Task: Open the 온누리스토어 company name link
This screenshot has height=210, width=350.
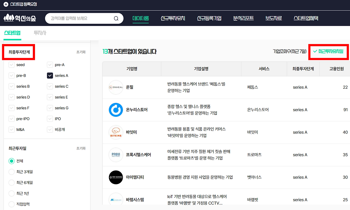Action: tap(137, 110)
